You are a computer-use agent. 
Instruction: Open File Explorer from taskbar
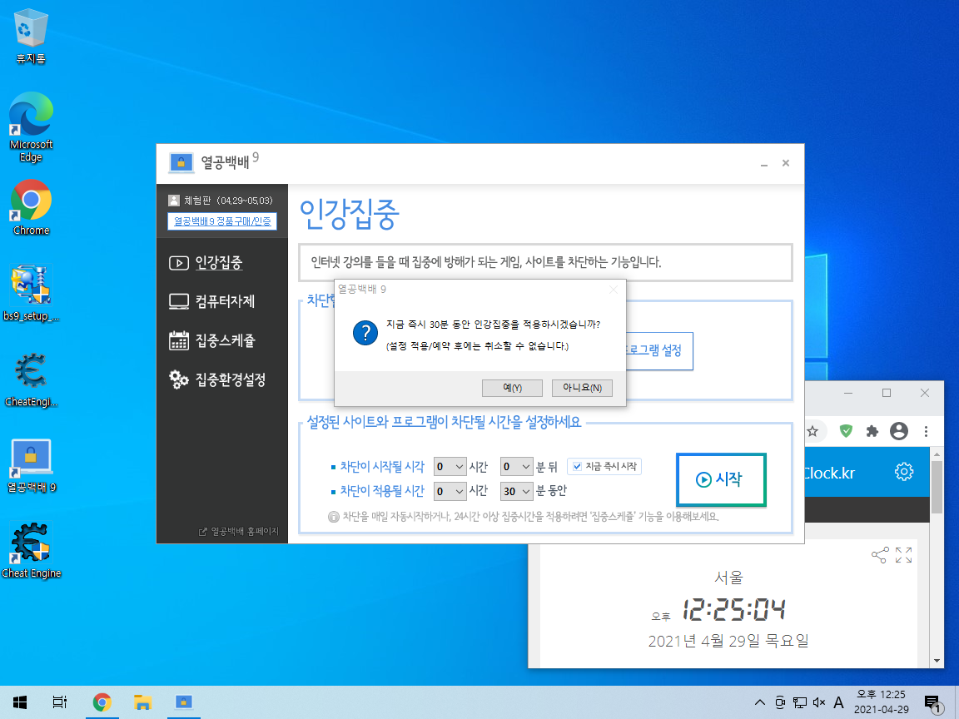pos(142,702)
